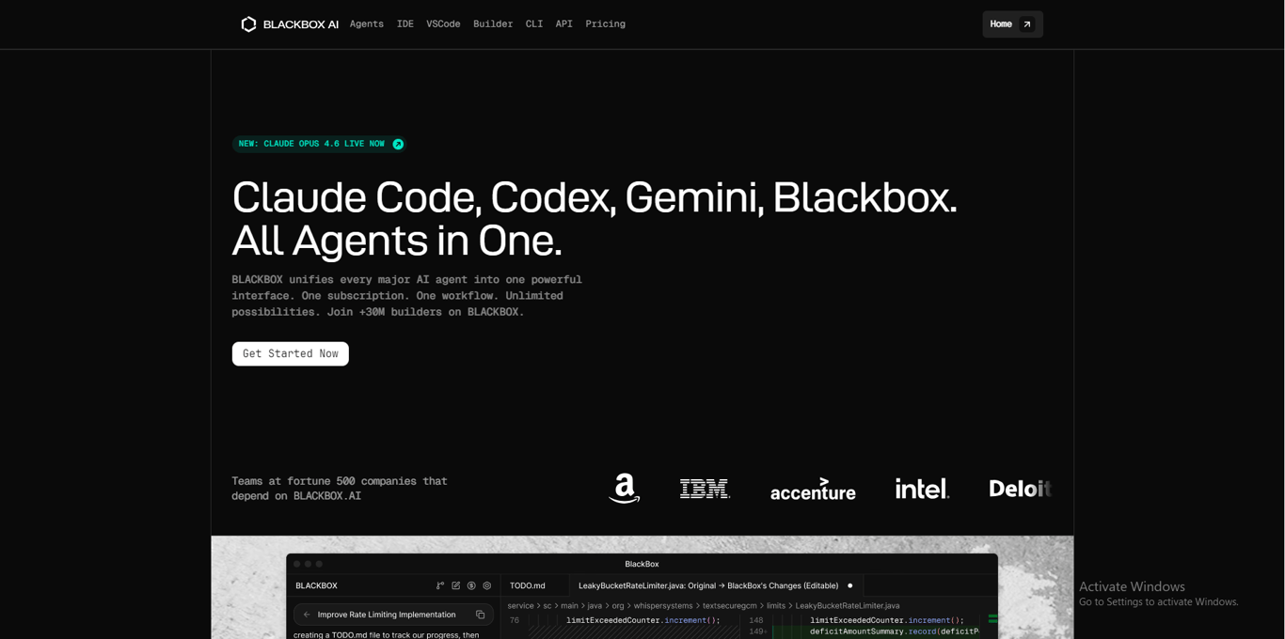This screenshot has width=1285, height=639.
Task: Click the dollar credits icon in panel
Action: tap(471, 585)
